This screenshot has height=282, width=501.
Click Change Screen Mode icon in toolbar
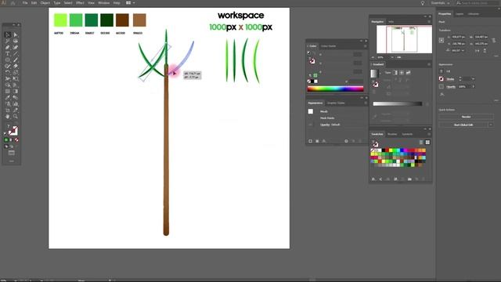[12, 154]
